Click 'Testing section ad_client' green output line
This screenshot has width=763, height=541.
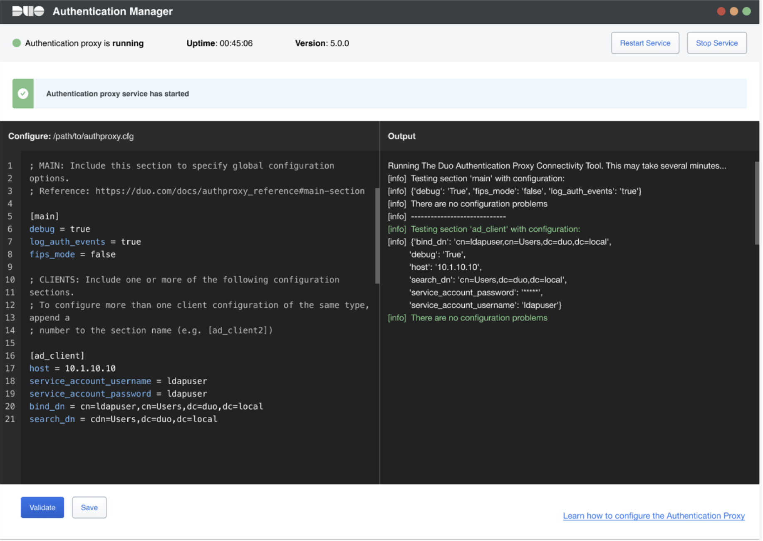pos(484,229)
